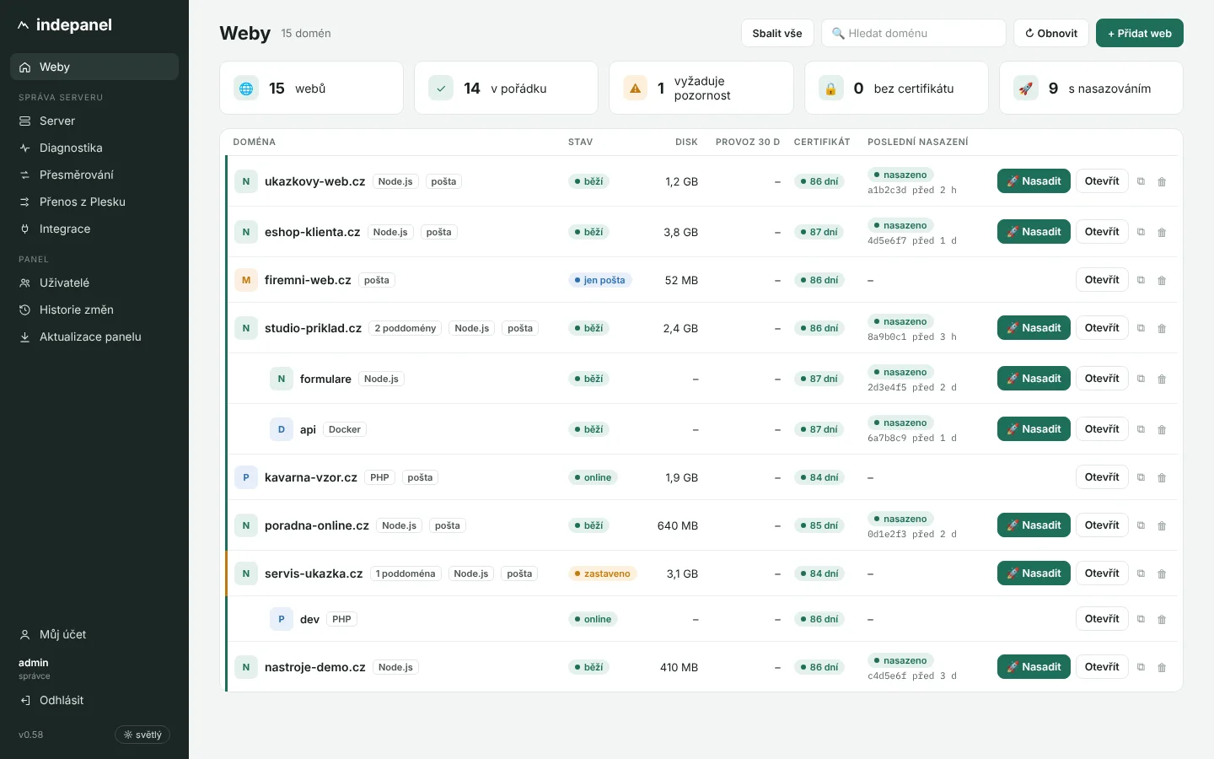Image resolution: width=1214 pixels, height=759 pixels.
Task: Copy icon in api subdomain row
Action: [x=1141, y=429]
